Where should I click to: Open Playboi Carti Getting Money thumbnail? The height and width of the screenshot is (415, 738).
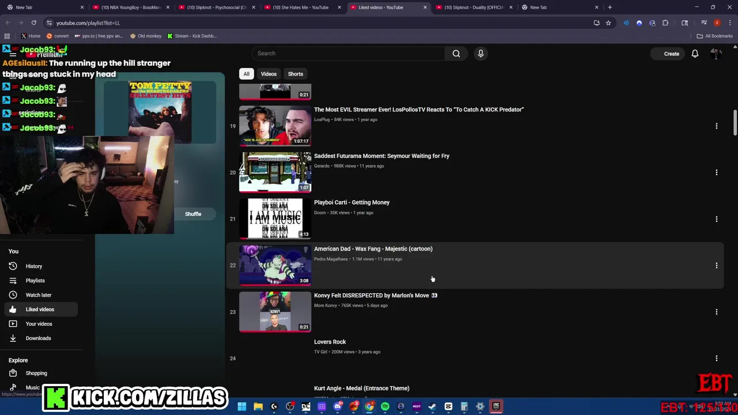point(275,219)
